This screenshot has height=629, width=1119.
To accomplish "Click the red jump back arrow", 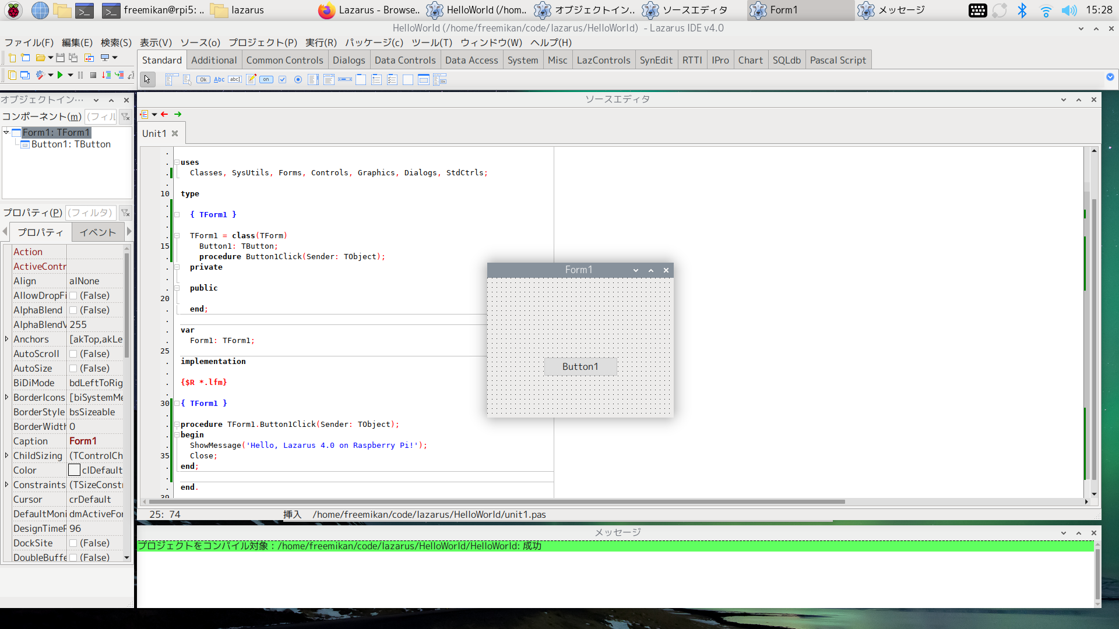I will click(x=164, y=114).
